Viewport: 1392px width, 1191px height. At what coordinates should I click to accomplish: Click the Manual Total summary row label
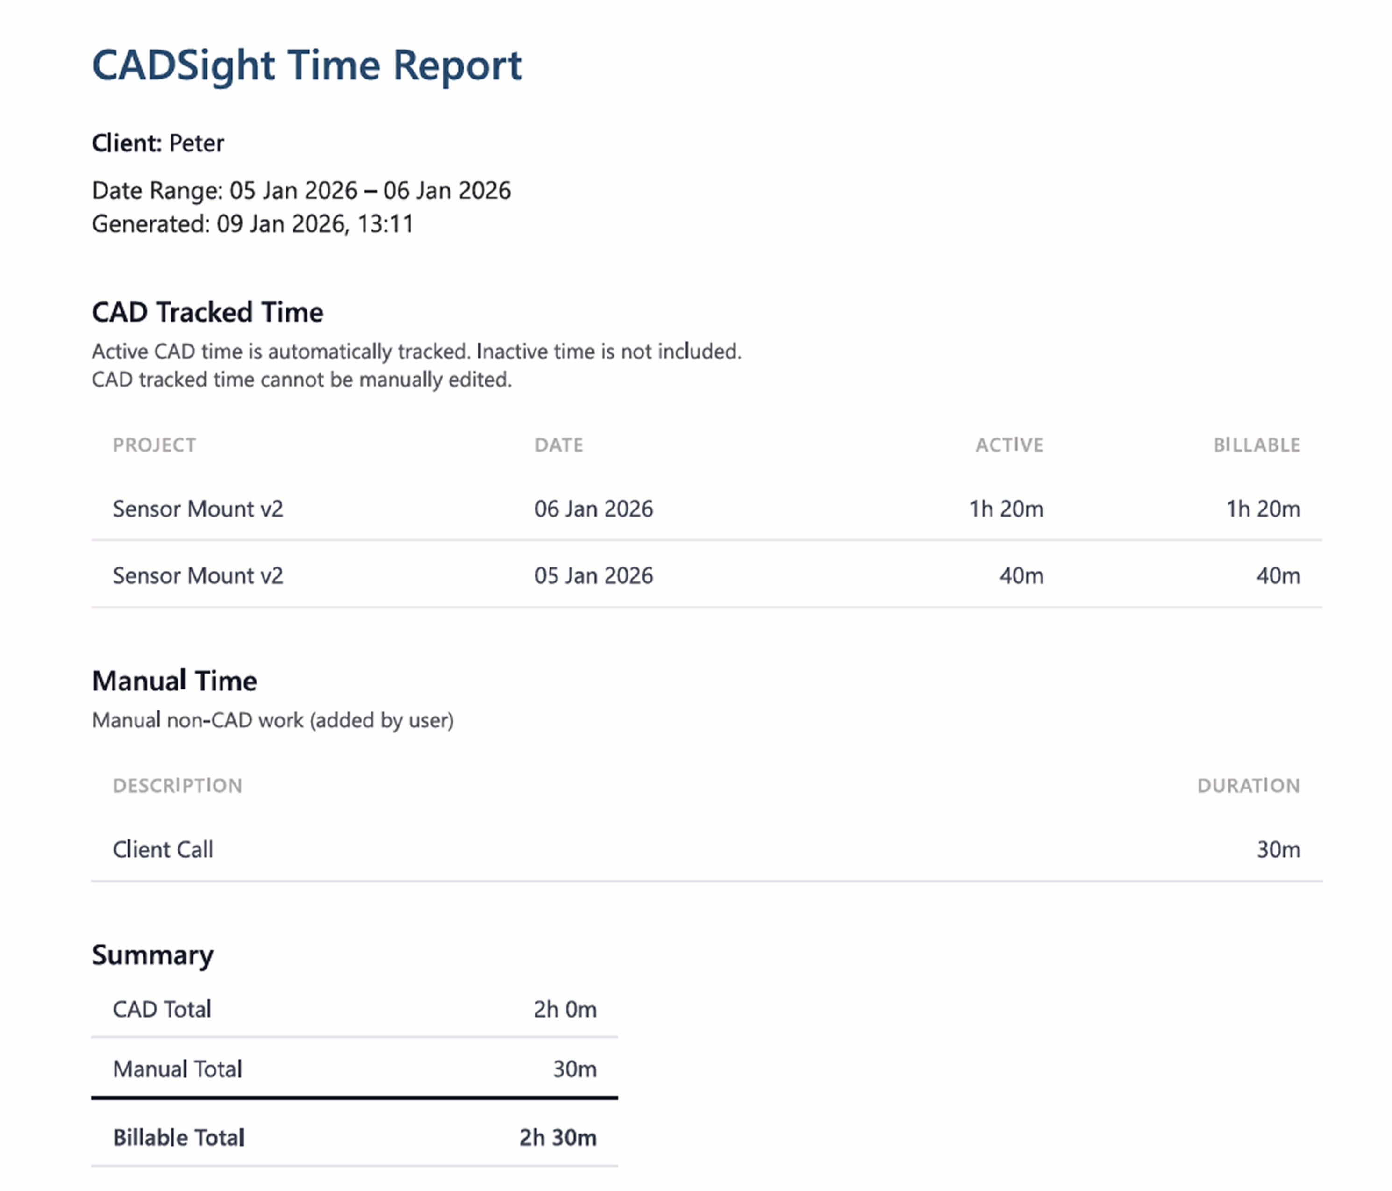[x=178, y=1069]
